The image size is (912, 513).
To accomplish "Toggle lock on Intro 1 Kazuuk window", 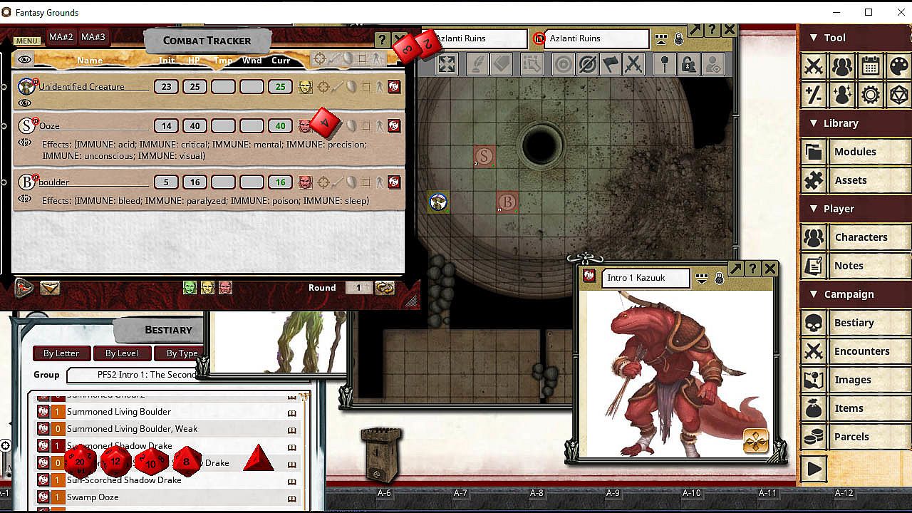I will (720, 279).
